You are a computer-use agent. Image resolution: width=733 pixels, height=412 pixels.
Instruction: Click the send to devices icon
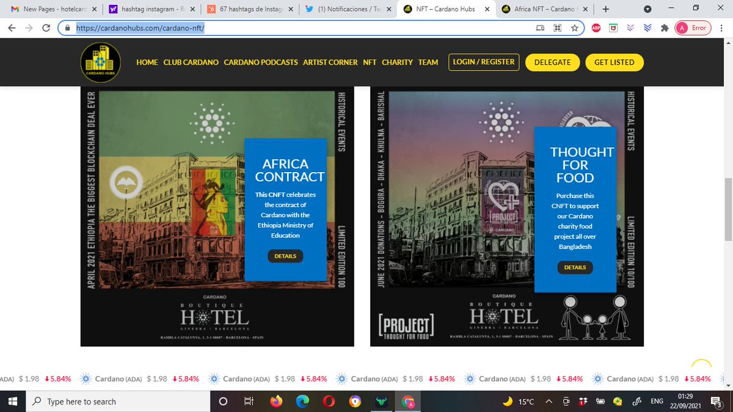click(x=540, y=28)
